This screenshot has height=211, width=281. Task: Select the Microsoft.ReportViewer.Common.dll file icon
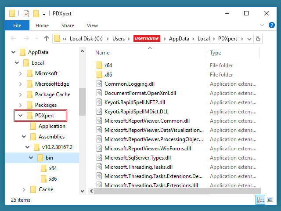99,120
